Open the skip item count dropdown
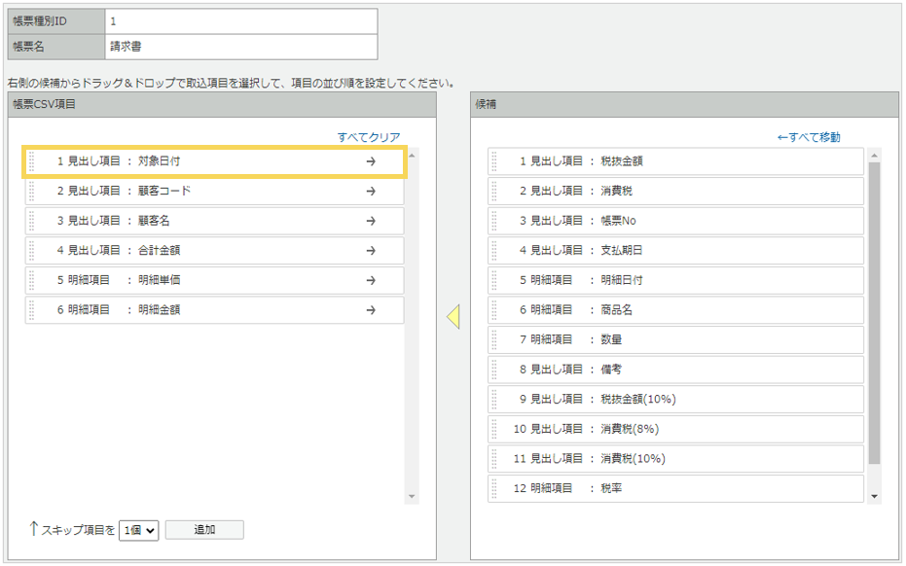906x566 pixels. 138,531
